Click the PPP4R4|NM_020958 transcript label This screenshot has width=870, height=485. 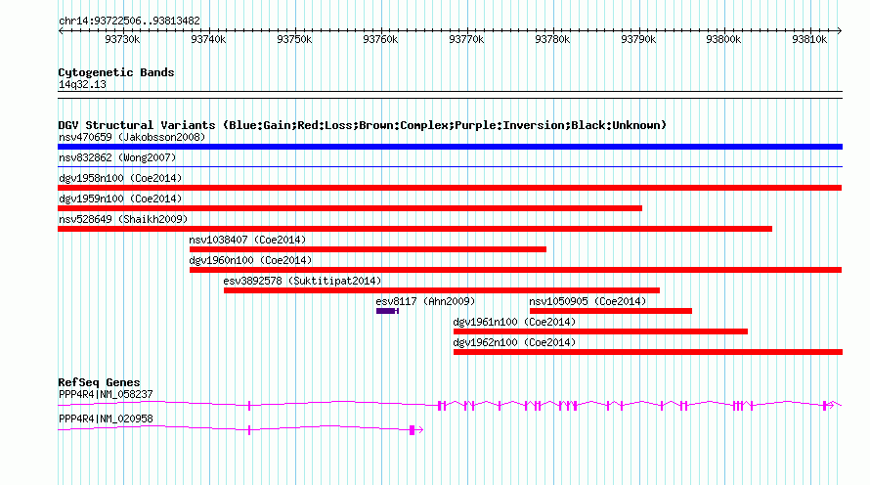coord(106,419)
